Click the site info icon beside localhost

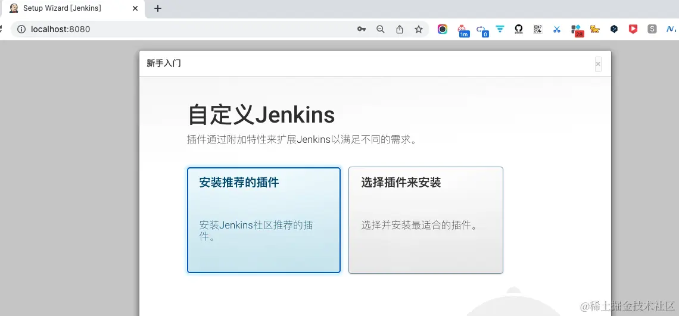[21, 29]
